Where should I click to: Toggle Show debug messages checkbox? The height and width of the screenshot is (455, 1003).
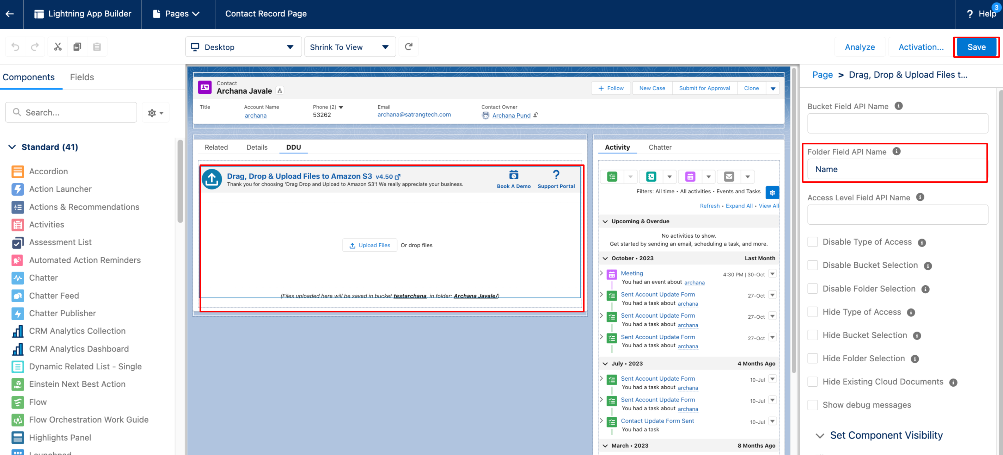[813, 405]
